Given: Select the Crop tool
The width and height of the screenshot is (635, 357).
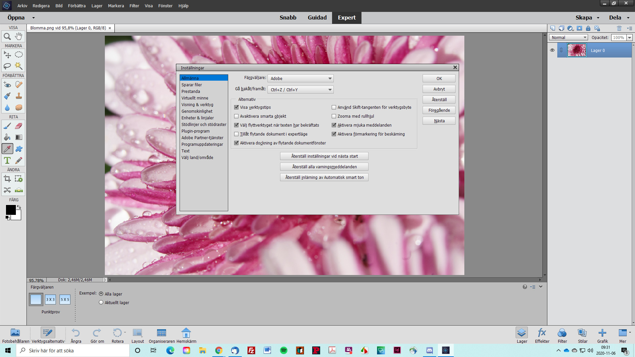Looking at the screenshot, I should [x=7, y=178].
